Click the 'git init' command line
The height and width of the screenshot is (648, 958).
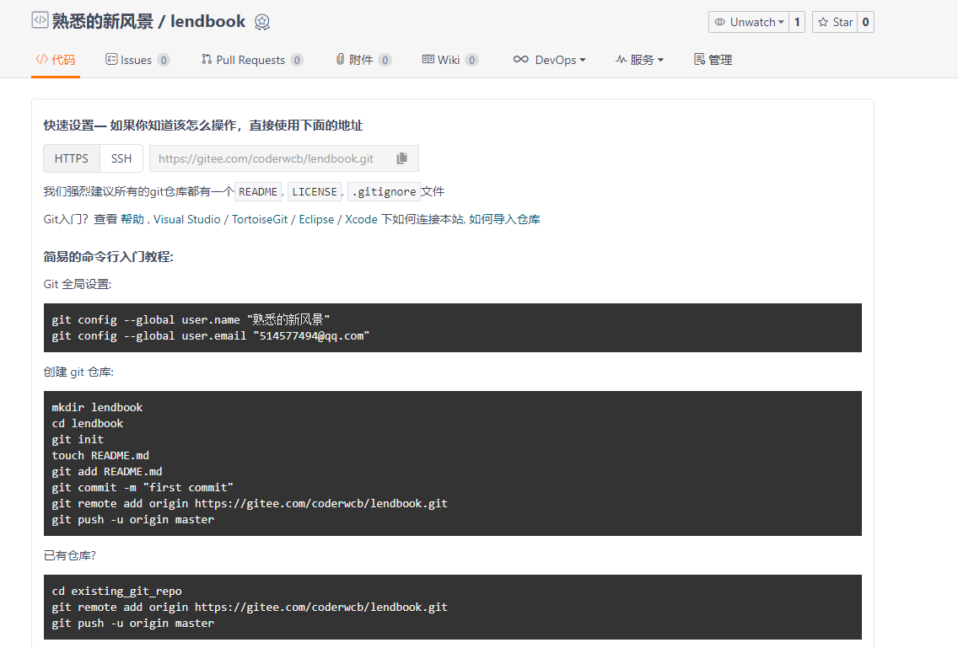tap(78, 440)
